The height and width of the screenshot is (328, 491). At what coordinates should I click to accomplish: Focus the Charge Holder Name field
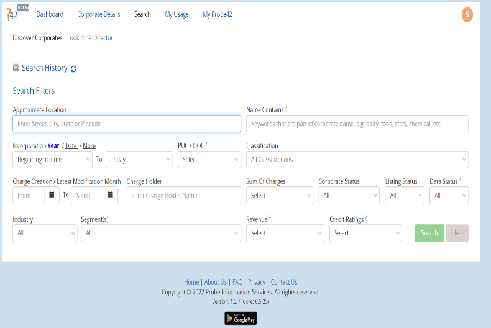[183, 195]
